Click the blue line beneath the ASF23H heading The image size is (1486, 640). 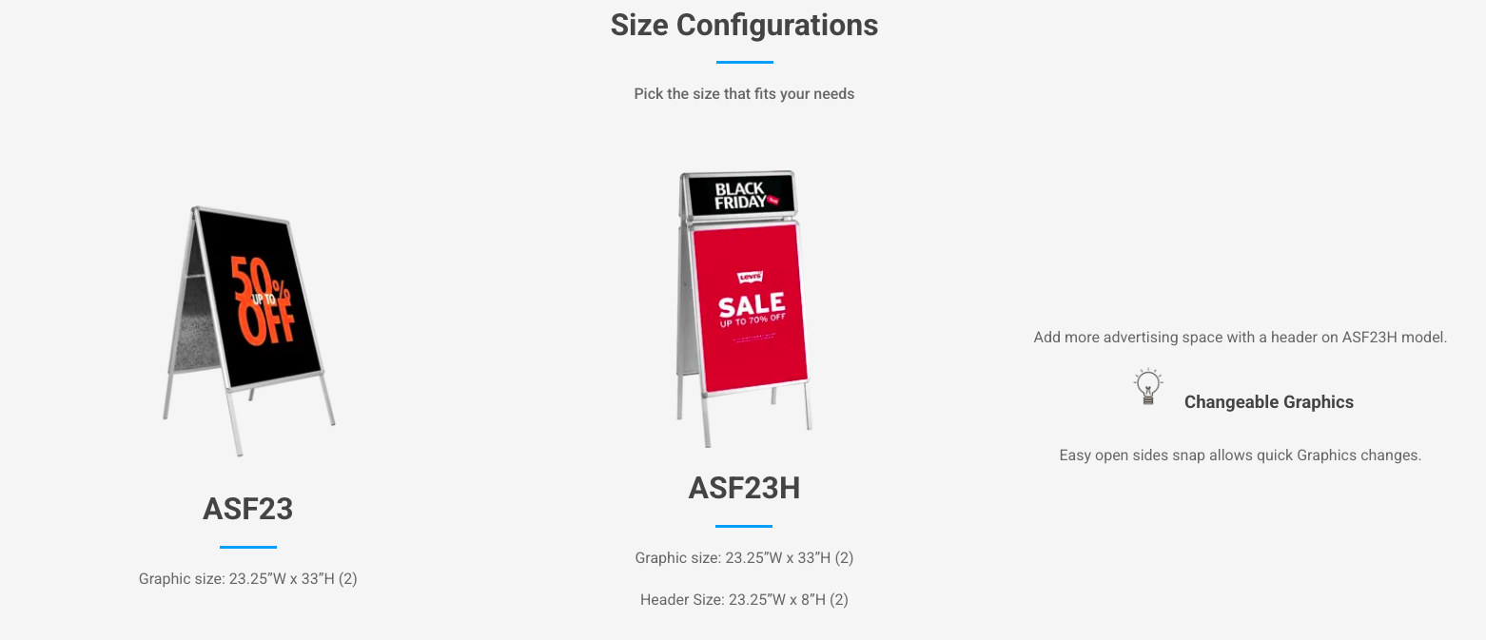(x=744, y=526)
